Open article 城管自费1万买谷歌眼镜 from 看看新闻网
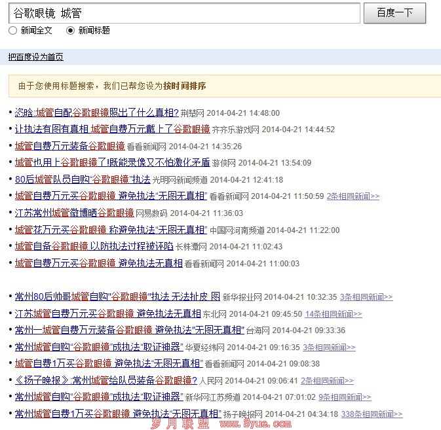Screen dimensions: 441x430 tap(109, 363)
